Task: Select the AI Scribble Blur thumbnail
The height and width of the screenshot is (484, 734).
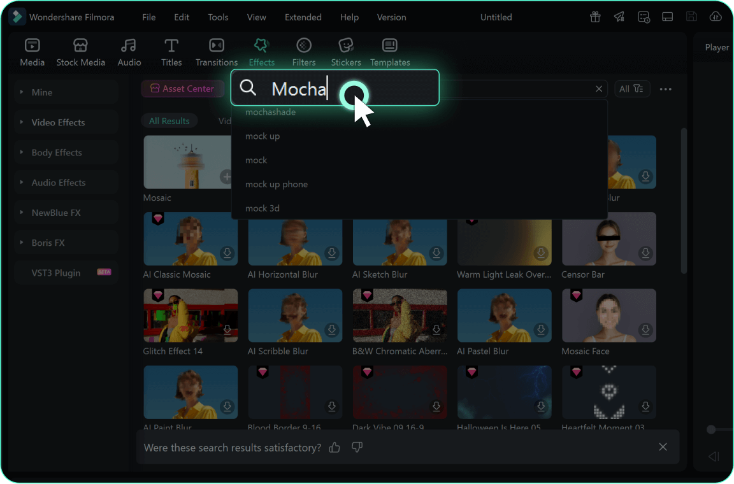Action: click(x=295, y=315)
